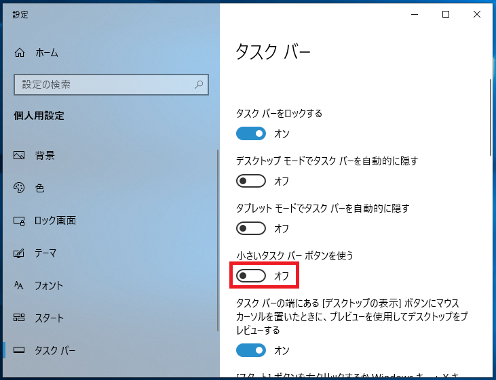Click the home icon beside ホーム
The width and height of the screenshot is (496, 380).
pos(20,52)
